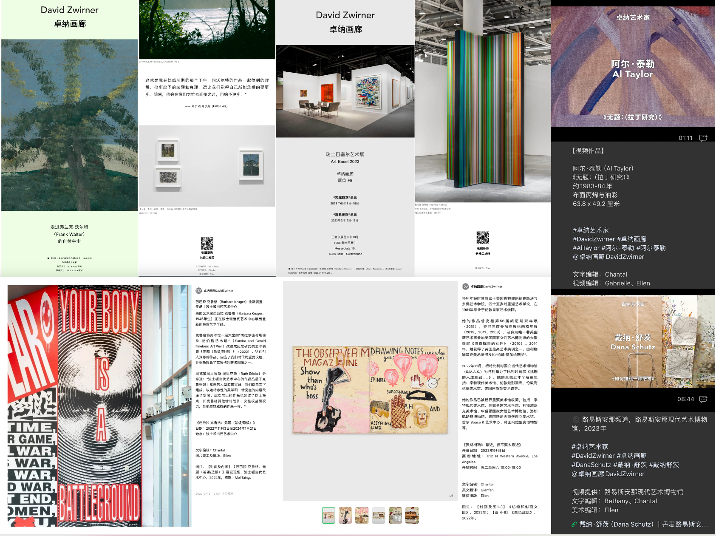Open the #戴纳·舒茨 hashtag
This screenshot has width=716, height=536.
point(630,465)
